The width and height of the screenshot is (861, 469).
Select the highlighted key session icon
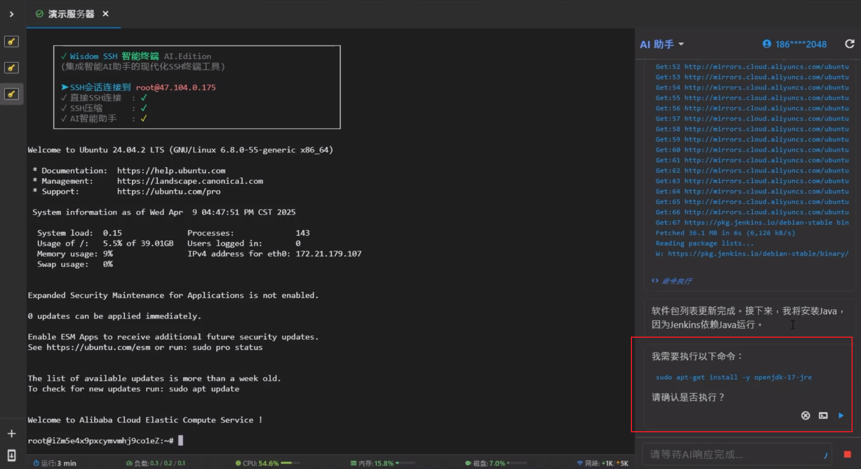pyautogui.click(x=11, y=94)
